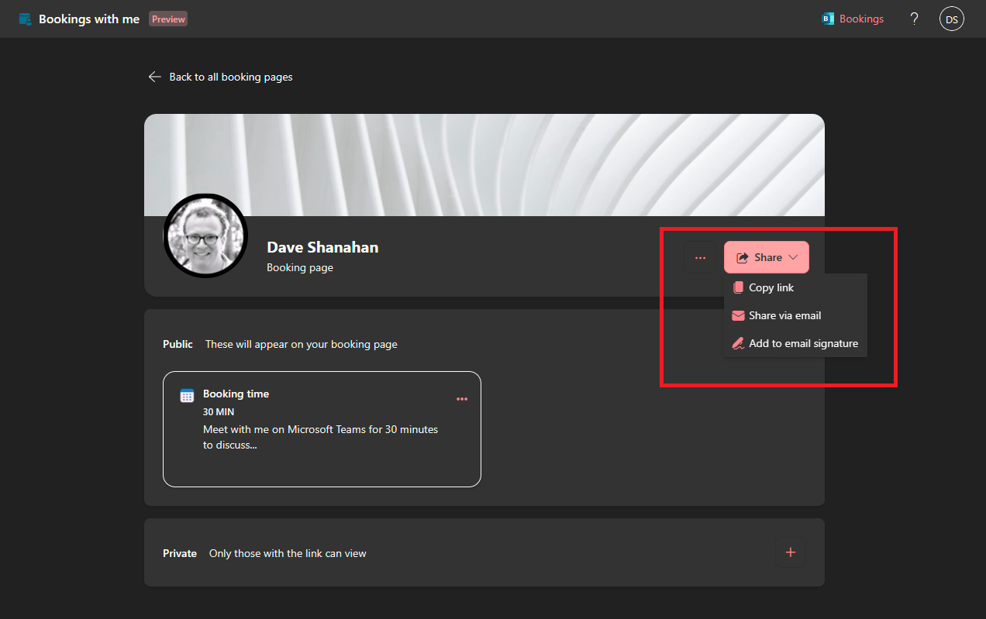Click the 'Dave Shanahan' name text
This screenshot has width=986, height=619.
[x=322, y=247]
